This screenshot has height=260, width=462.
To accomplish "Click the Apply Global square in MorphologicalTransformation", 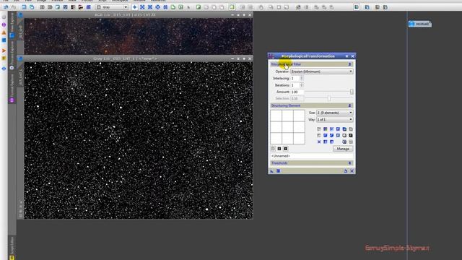I will tap(278, 171).
